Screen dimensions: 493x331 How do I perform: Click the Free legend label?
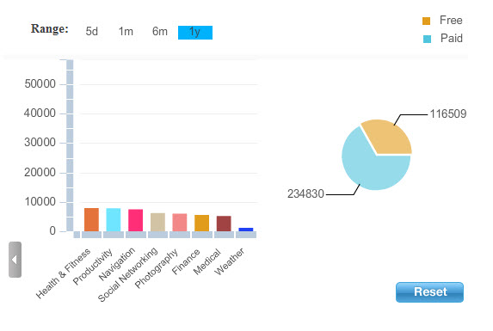click(x=451, y=21)
